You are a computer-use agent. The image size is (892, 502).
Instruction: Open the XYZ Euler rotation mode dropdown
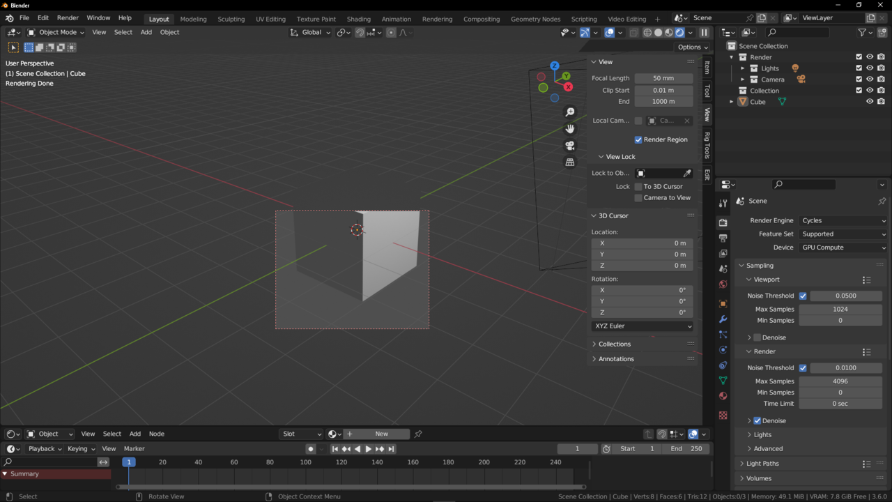coord(642,326)
